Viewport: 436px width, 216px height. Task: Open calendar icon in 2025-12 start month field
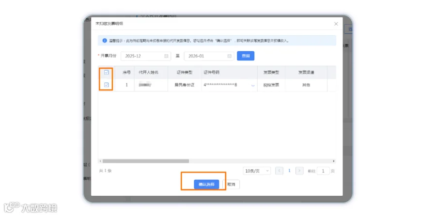point(166,56)
